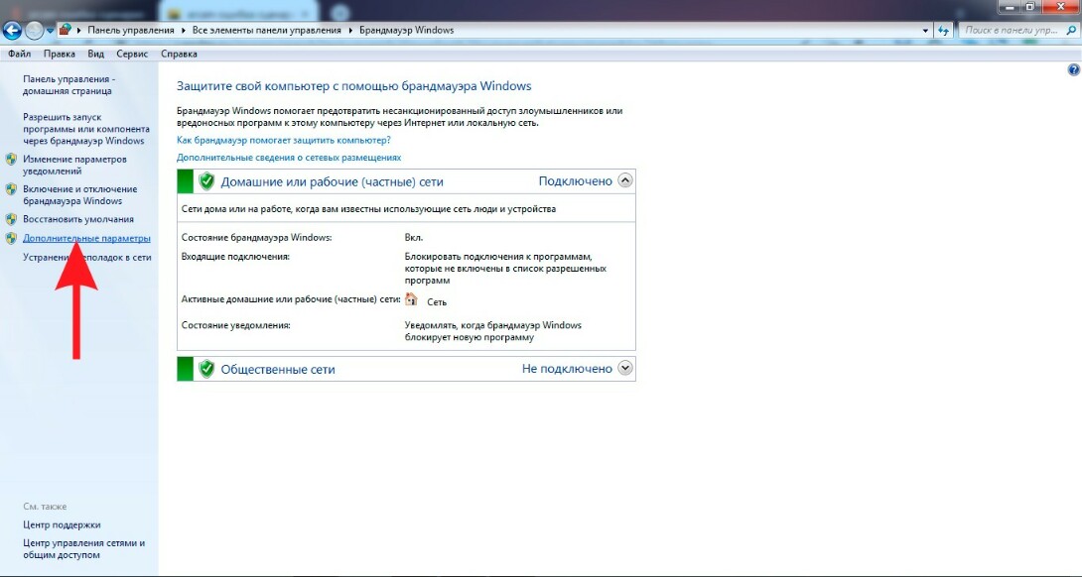Click the "Активные домашние или рабочие (частные) сети:" label

[x=291, y=299]
